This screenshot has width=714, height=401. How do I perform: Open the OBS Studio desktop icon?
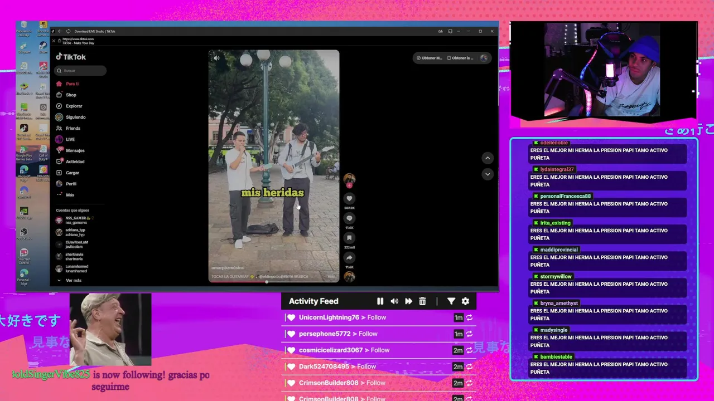(x=23, y=234)
